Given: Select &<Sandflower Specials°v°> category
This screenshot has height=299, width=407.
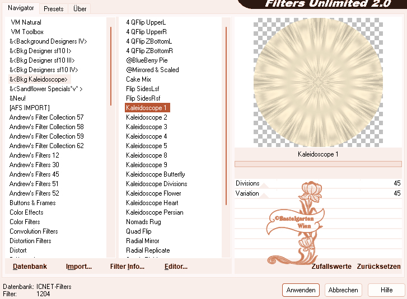Looking at the screenshot, I should pyautogui.click(x=46, y=89).
